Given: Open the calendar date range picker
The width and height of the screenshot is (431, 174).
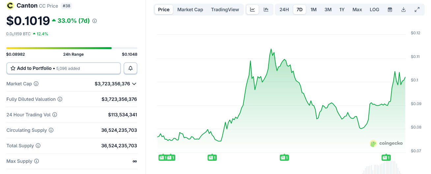Looking at the screenshot, I should [390, 10].
